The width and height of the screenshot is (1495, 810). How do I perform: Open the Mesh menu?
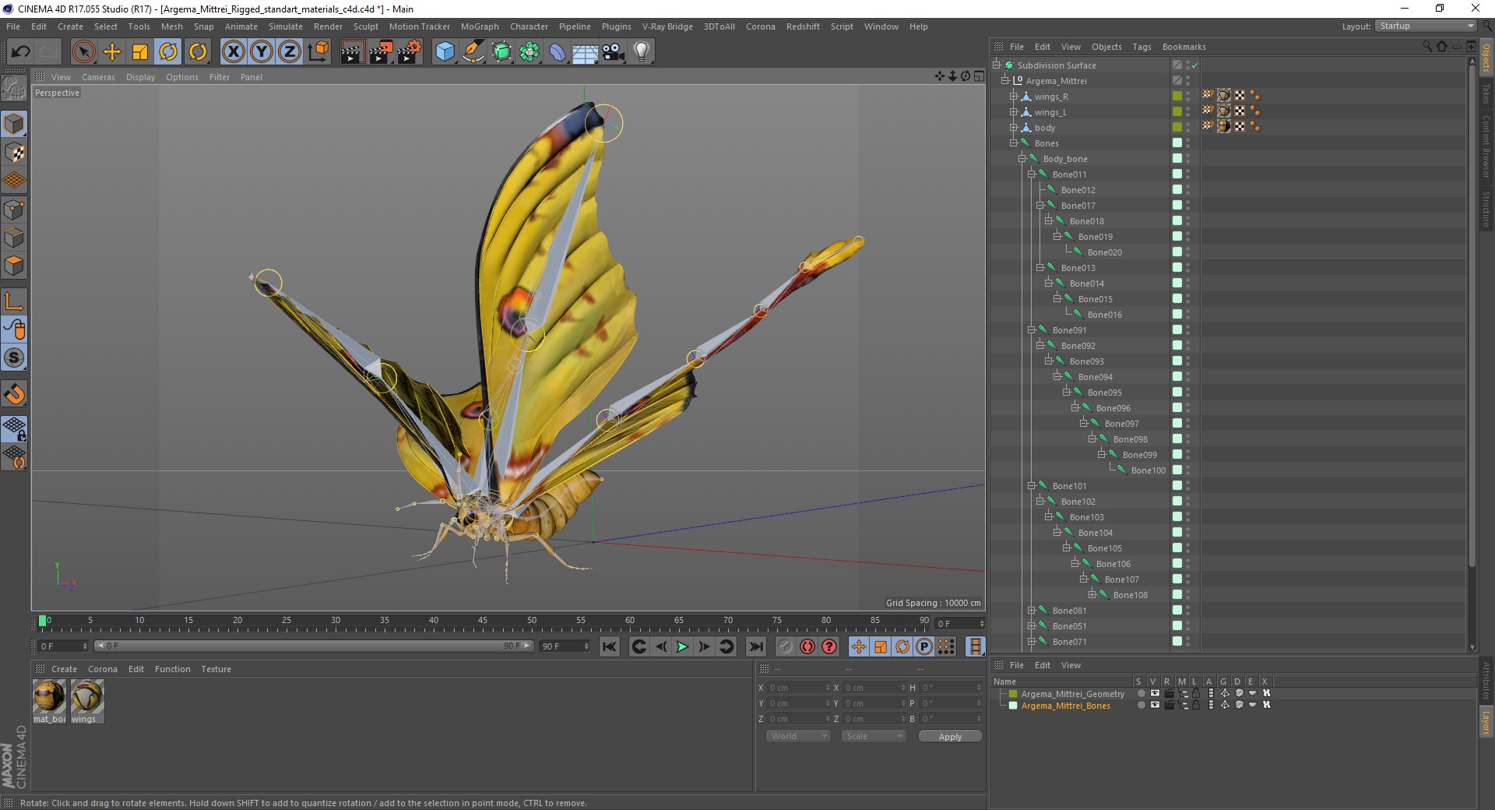coord(171,26)
